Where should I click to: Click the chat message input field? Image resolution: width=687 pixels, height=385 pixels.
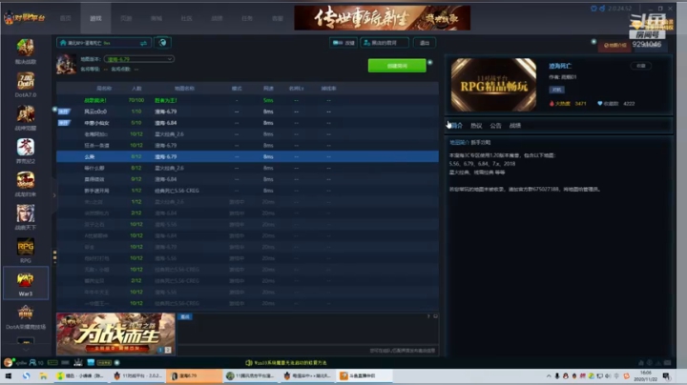(x=307, y=351)
